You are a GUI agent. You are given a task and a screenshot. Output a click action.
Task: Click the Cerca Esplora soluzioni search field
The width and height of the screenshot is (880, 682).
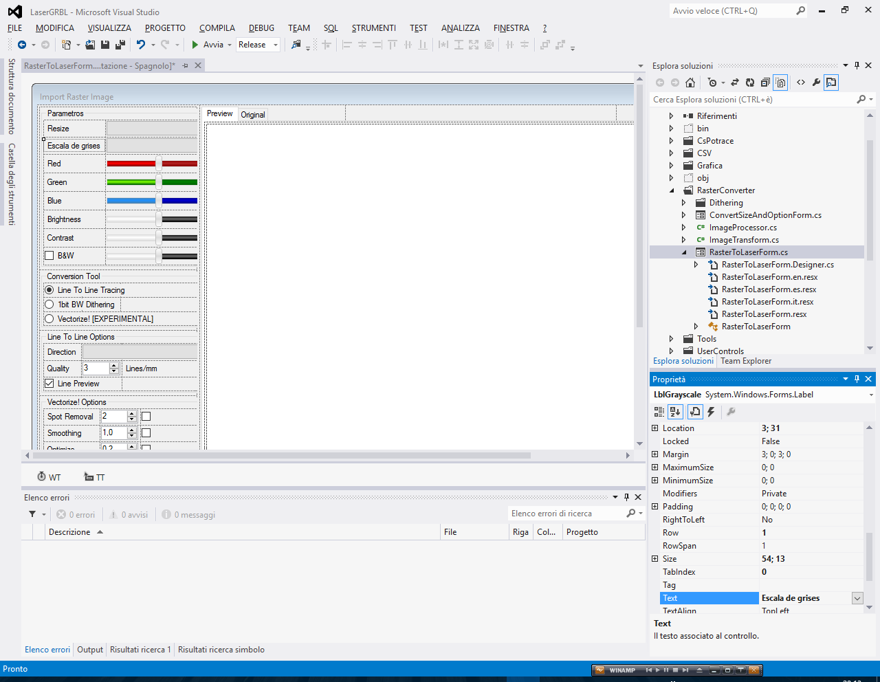click(x=753, y=100)
